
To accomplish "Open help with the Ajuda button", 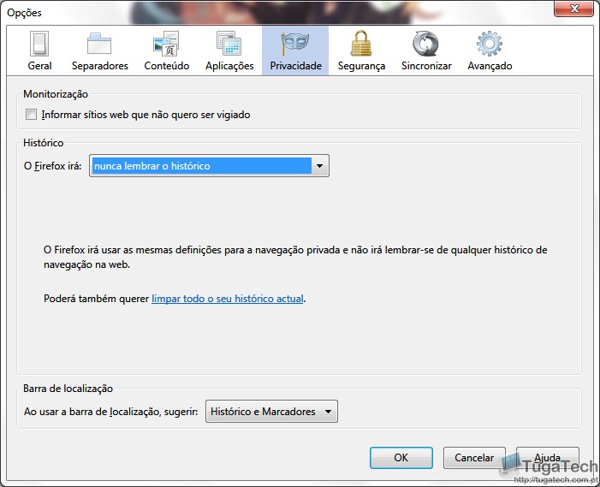I will coord(547,458).
